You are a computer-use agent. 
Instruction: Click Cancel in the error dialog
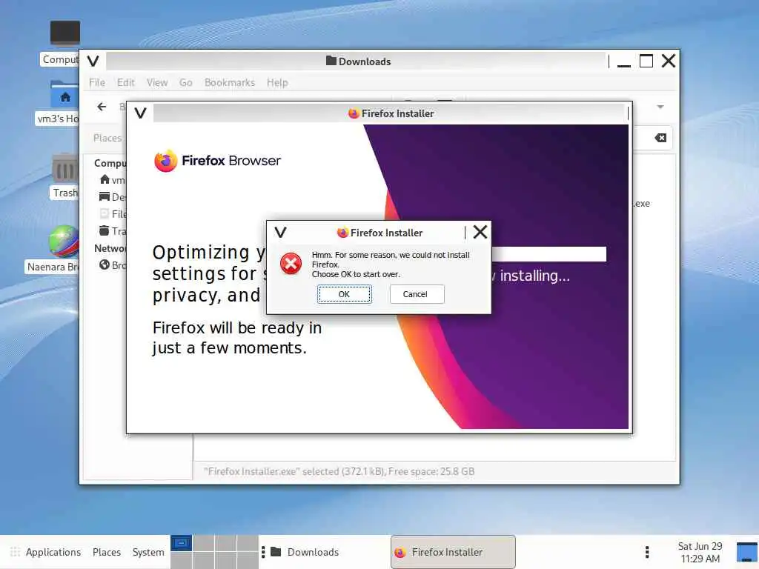point(417,294)
